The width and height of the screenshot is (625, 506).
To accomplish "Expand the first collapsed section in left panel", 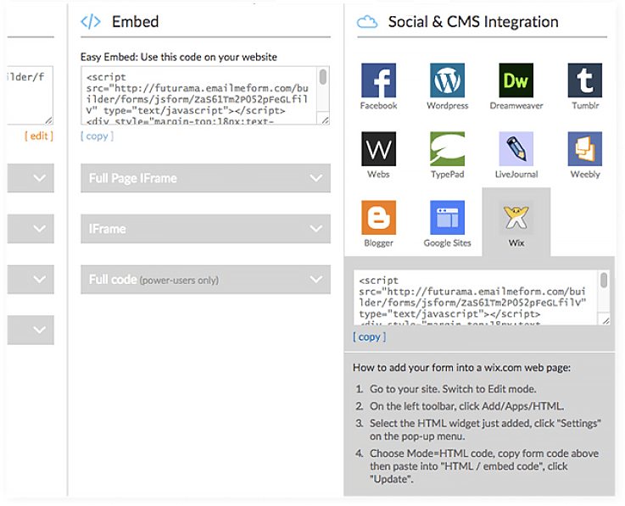I will coord(31,178).
